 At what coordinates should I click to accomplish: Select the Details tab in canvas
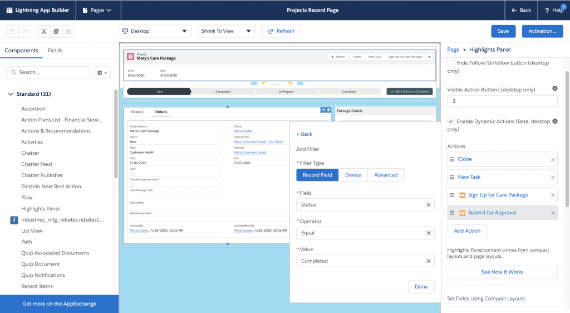pos(161,112)
